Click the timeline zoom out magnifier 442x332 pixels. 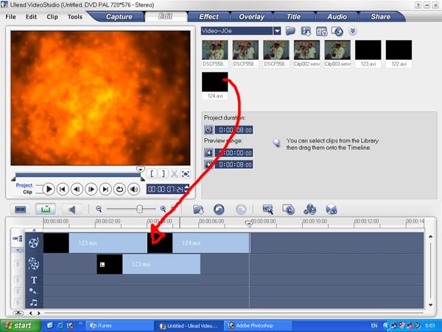click(x=99, y=209)
